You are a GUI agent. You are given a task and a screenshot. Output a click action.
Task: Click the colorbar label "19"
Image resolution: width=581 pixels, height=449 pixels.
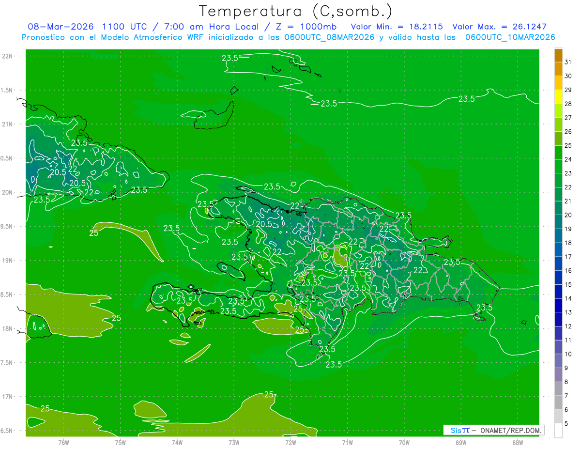(568, 229)
